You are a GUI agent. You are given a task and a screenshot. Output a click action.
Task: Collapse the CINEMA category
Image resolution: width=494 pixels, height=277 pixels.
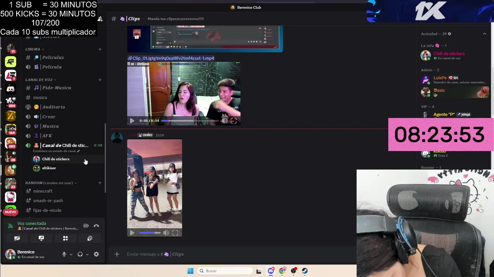[x=34, y=49]
